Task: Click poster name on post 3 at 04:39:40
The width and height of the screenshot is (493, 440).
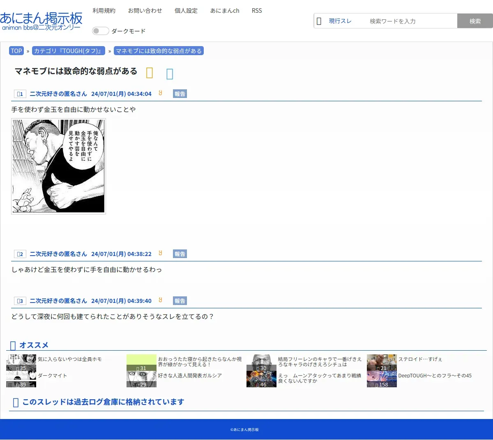Action: (58, 301)
